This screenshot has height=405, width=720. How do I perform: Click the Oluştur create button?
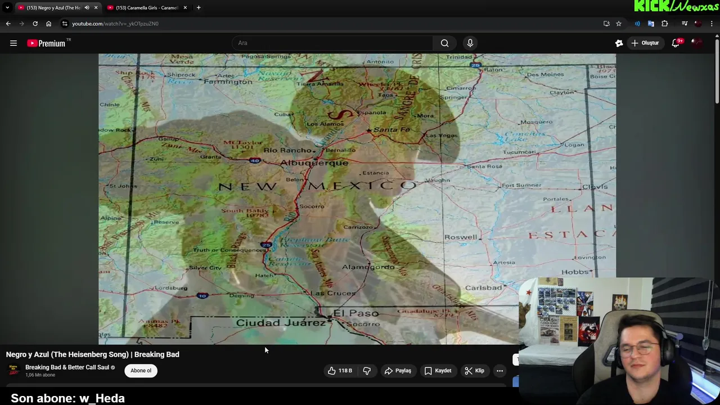645,43
